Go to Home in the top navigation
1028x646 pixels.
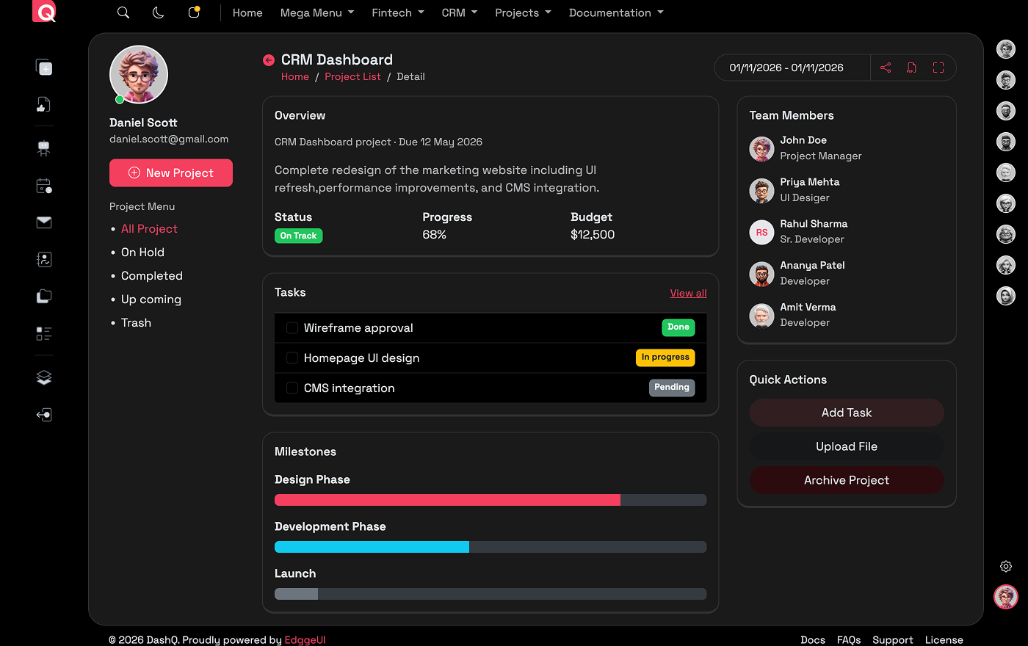(x=247, y=12)
